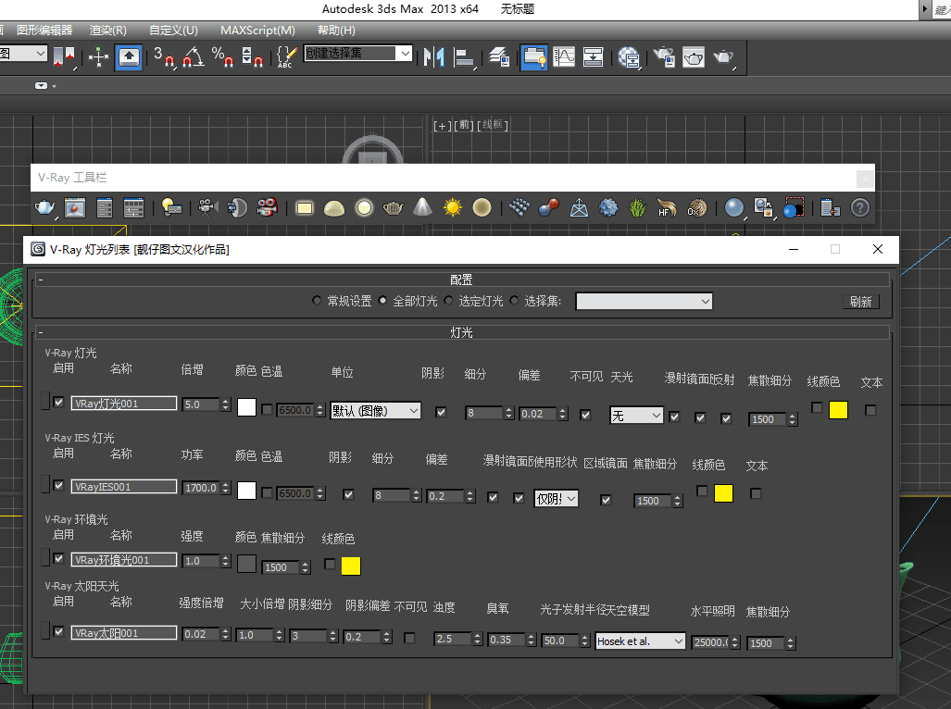The height and width of the screenshot is (709, 951).
Task: Click keyboard shortcut override toggle icon
Action: [x=129, y=57]
